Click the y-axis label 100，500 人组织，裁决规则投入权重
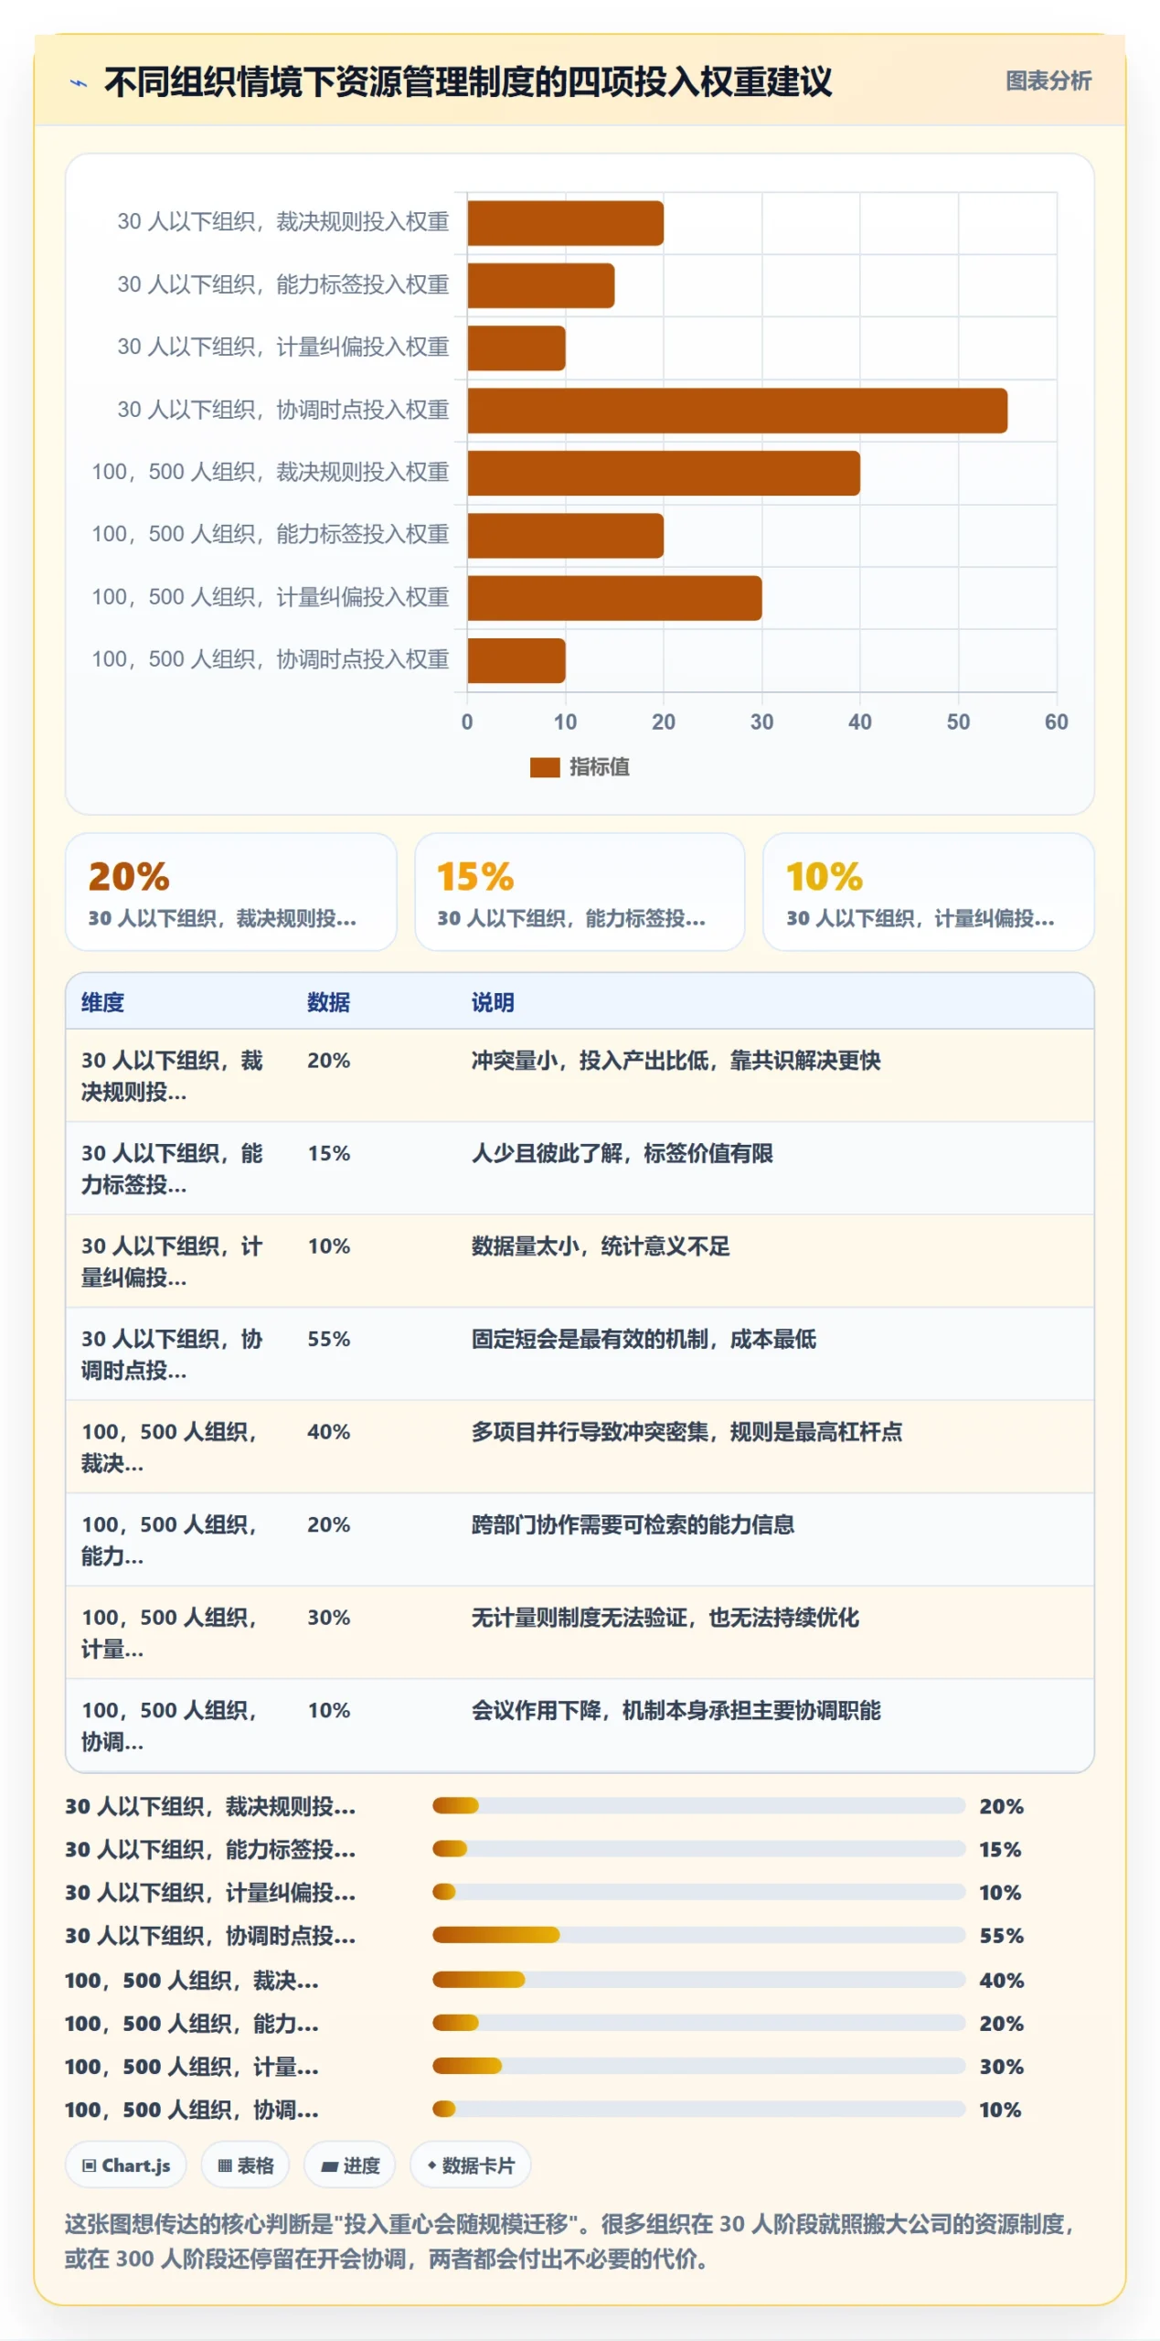The width and height of the screenshot is (1160, 2341). pos(270,472)
